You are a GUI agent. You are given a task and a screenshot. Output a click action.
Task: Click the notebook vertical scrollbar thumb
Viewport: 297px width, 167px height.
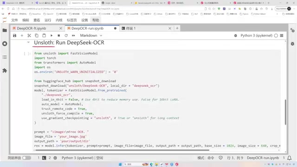point(285,112)
